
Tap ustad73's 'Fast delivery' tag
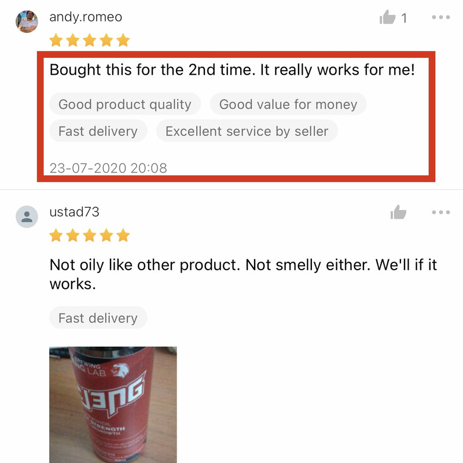(x=98, y=318)
